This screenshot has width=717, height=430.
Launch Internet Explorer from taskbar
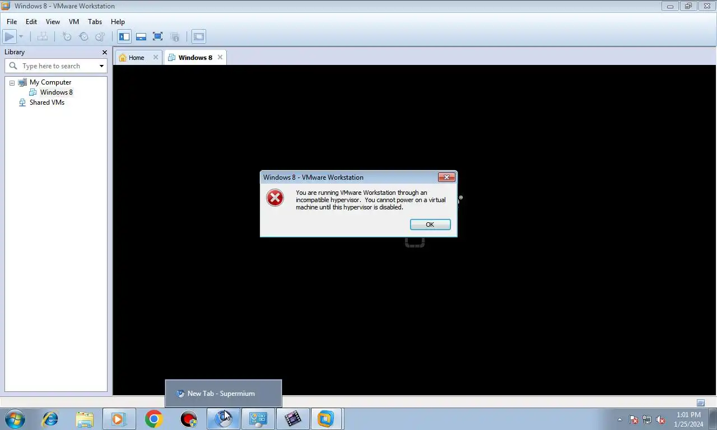coord(50,419)
